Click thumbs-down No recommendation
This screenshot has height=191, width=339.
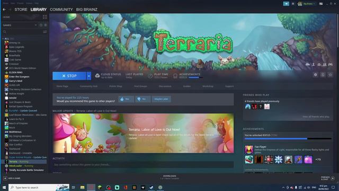click(142, 99)
